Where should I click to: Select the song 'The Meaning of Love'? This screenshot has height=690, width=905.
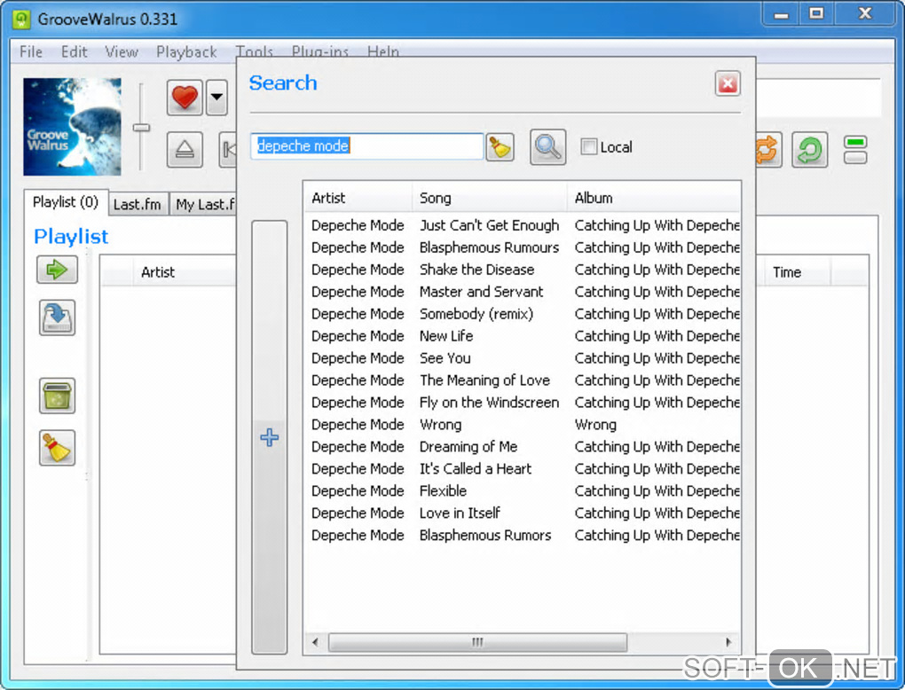[484, 380]
